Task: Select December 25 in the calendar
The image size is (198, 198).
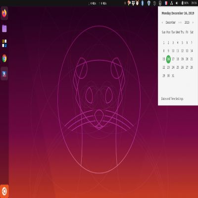Action: coord(178,67)
